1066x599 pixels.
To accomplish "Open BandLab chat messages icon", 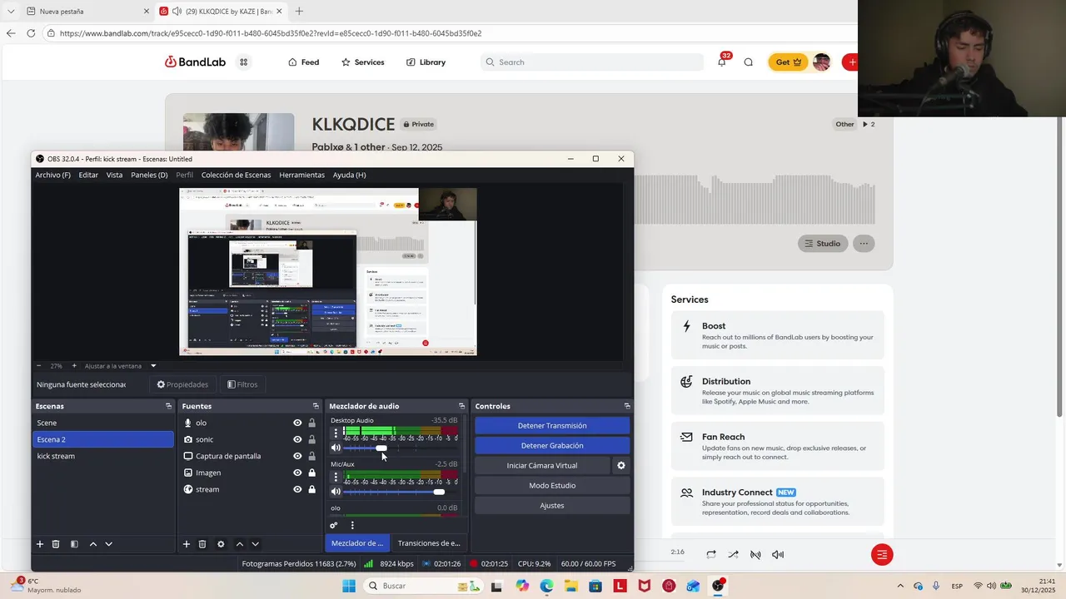I will [x=748, y=62].
